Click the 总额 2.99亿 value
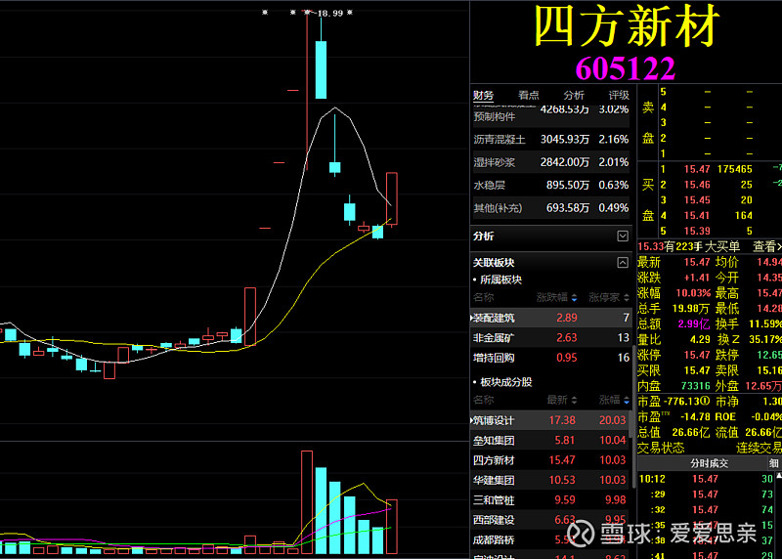Image resolution: width=782 pixels, height=559 pixels. coord(694,323)
